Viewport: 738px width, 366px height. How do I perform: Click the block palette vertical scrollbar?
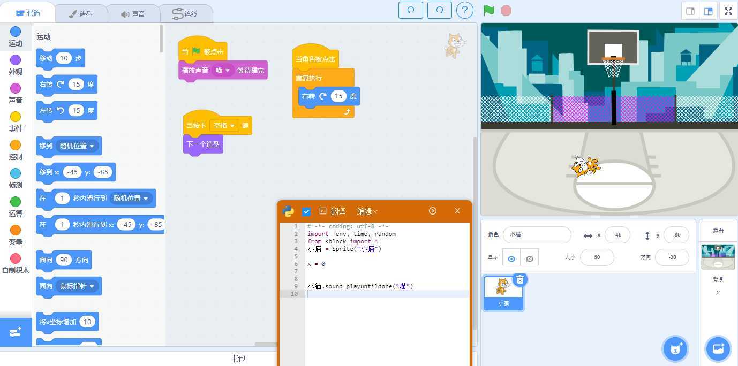coord(161,39)
